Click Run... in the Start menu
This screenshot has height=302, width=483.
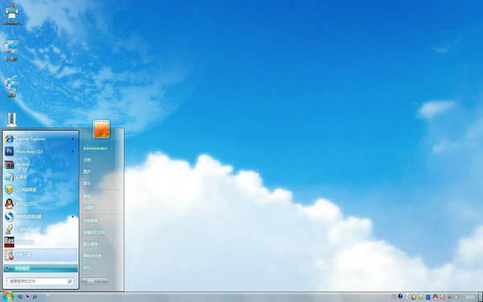[88, 268]
